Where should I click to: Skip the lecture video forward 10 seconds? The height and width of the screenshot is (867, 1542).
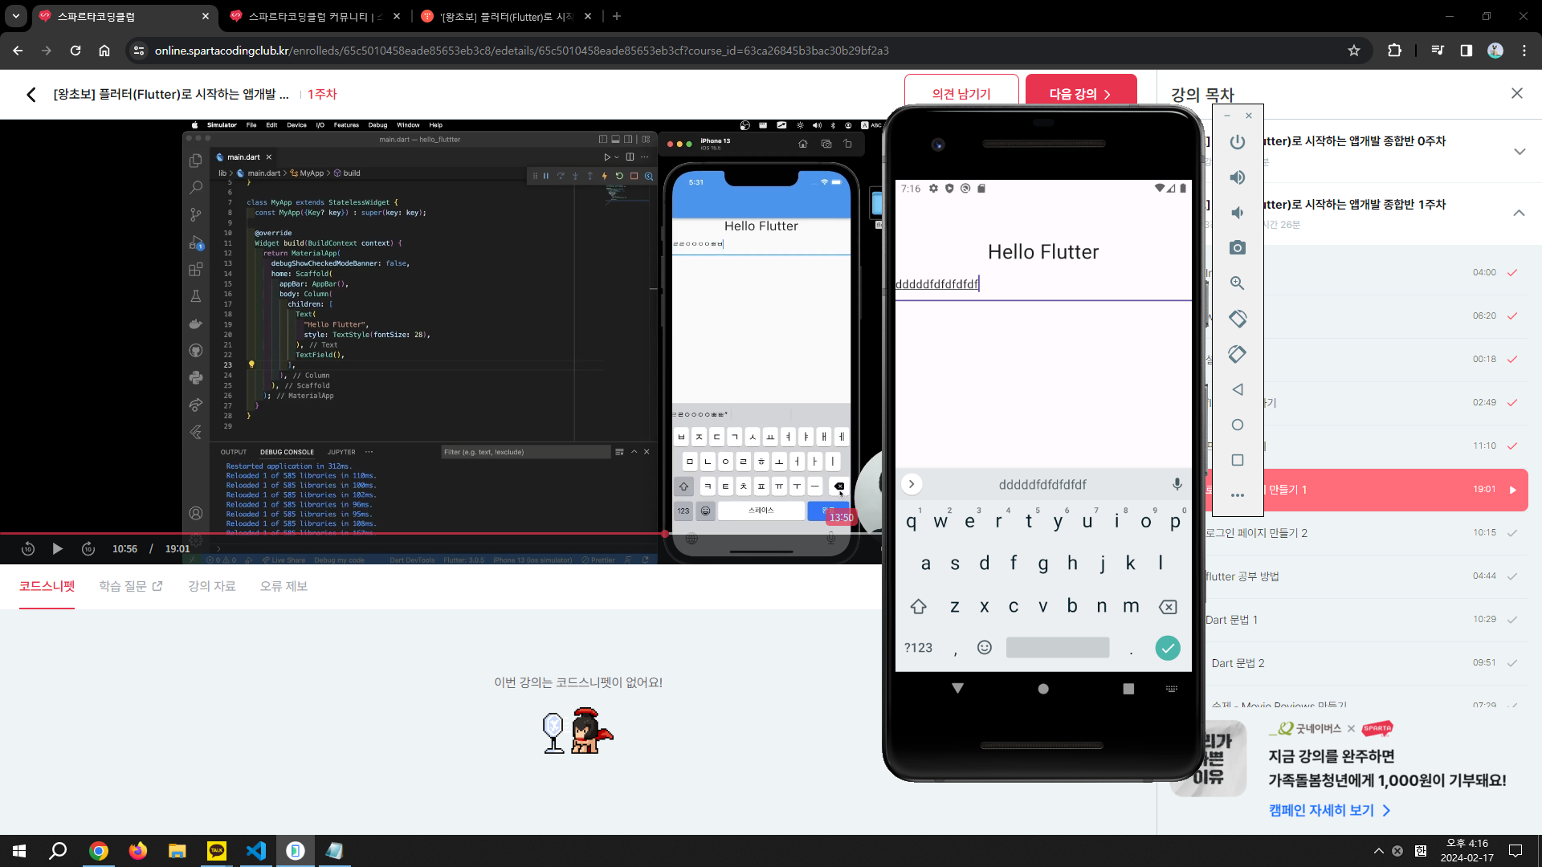tap(88, 549)
